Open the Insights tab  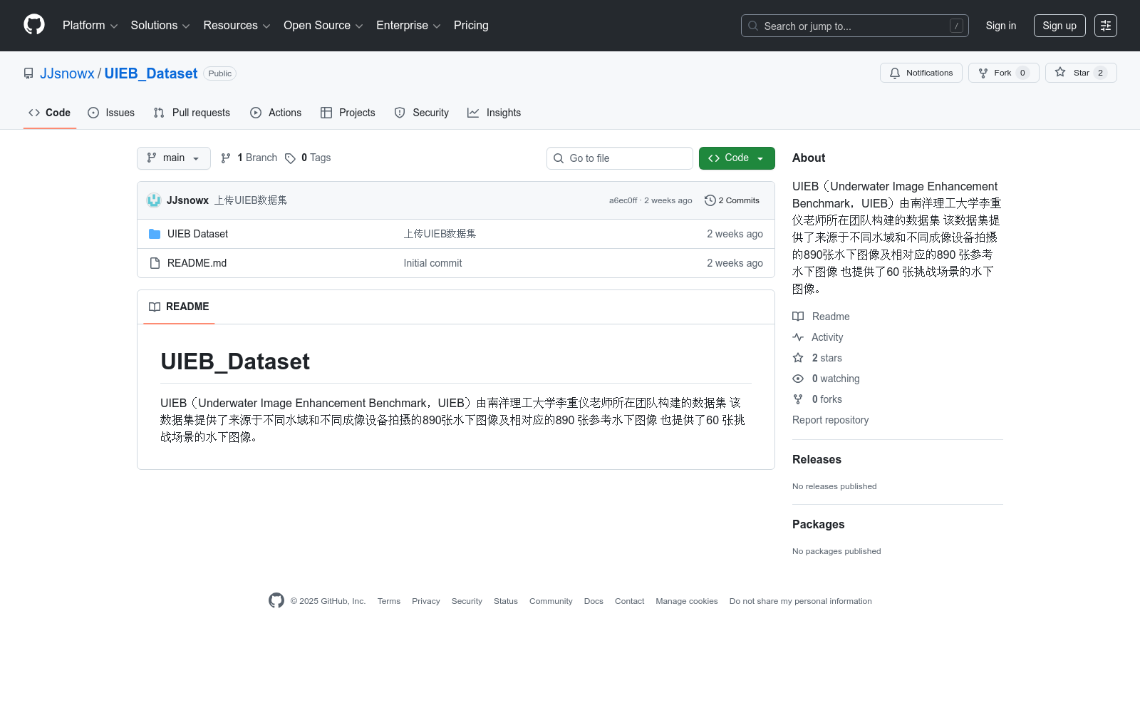(x=494, y=113)
